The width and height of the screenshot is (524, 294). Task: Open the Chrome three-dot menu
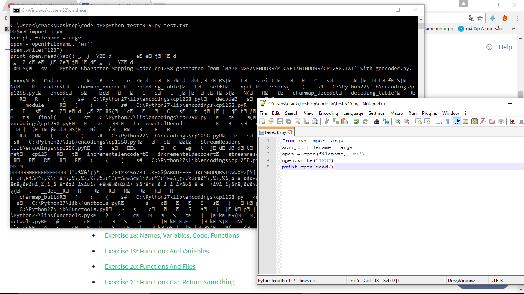(516, 18)
